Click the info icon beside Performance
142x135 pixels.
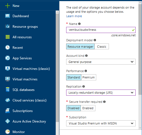86,71
